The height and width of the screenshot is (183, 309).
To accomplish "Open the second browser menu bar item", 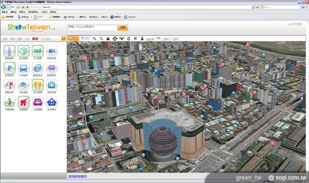I will (14, 12).
